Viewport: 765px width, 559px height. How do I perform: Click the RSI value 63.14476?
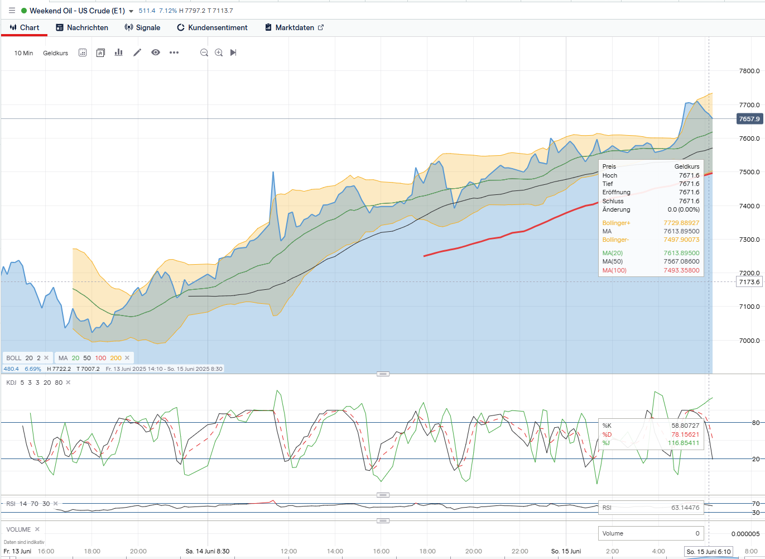click(x=685, y=508)
